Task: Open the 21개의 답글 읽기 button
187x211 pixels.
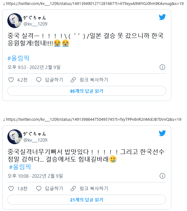Action: pyautogui.click(x=87, y=200)
